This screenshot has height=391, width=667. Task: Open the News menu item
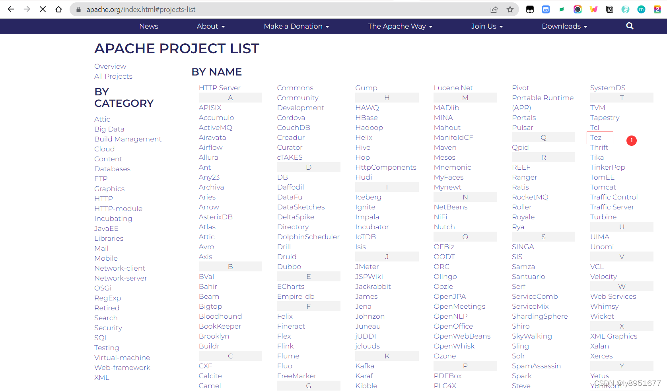(149, 26)
